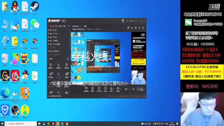The height and width of the screenshot is (126, 224).
Task: Open the notification center icon on taskbar
Action: click(178, 124)
